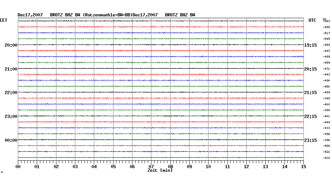The image size is (332, 176).
Task: Select the DC value -416
Action: click(x=326, y=157)
